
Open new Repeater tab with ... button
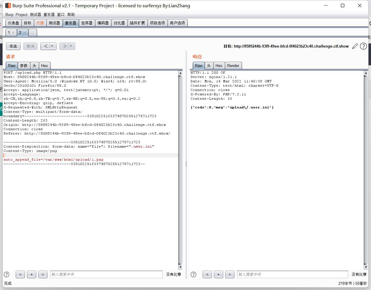pyautogui.click(x=32, y=32)
